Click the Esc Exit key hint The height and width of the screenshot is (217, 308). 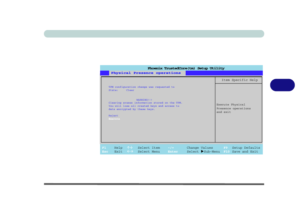[112, 152]
